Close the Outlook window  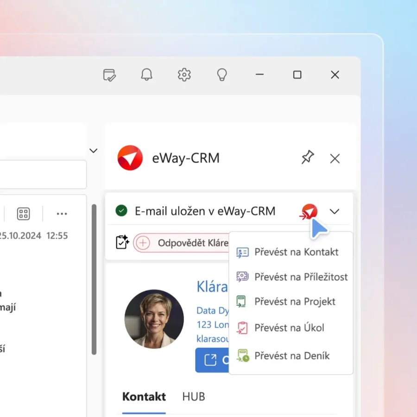[335, 75]
